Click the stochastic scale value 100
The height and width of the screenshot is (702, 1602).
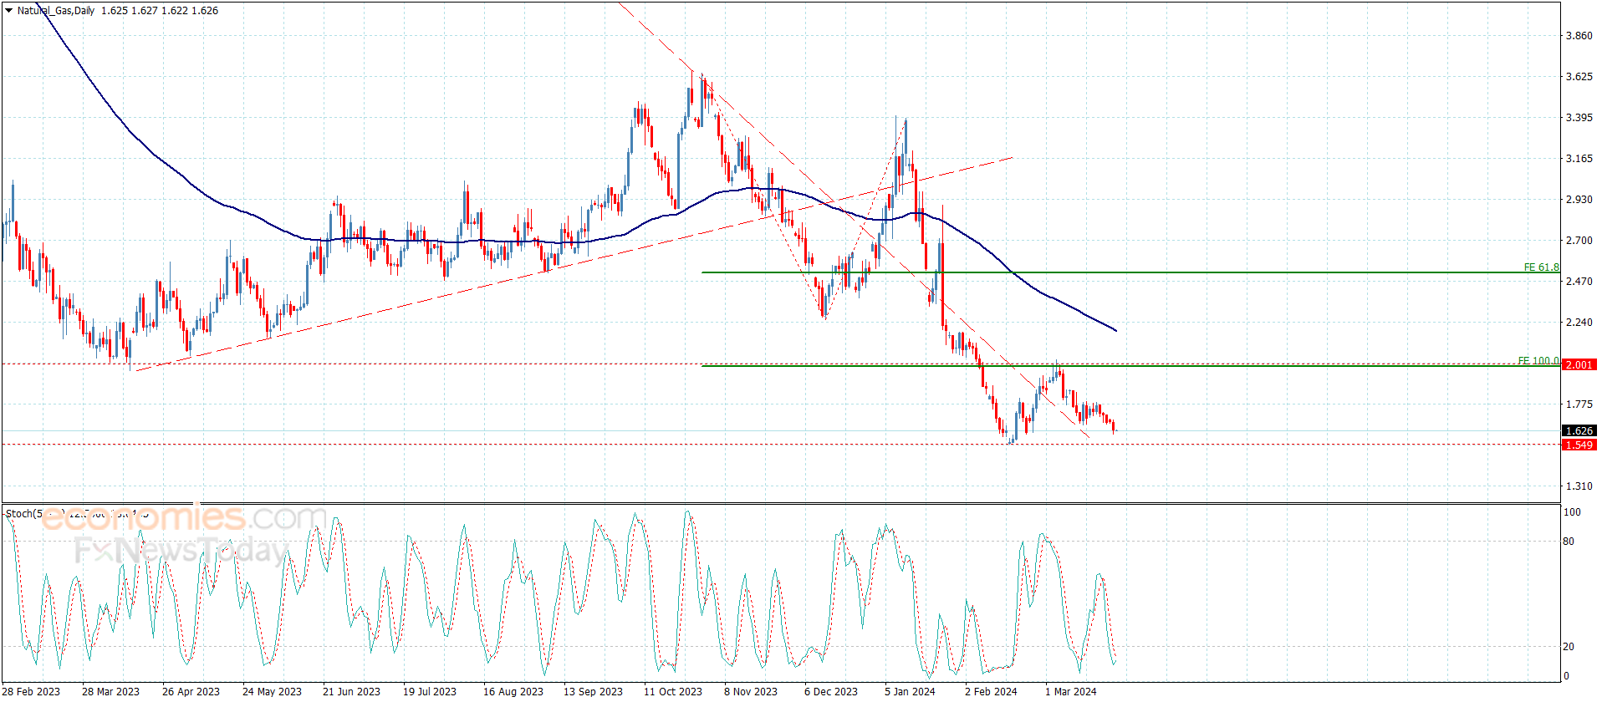point(1572,512)
